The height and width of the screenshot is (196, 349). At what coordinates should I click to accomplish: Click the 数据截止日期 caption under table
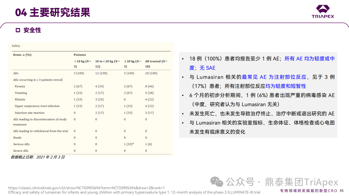tap(38, 157)
